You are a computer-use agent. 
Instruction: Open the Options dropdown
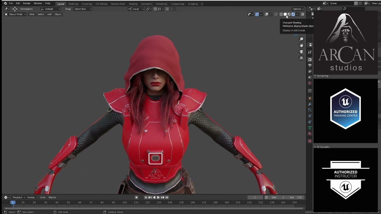click(298, 9)
